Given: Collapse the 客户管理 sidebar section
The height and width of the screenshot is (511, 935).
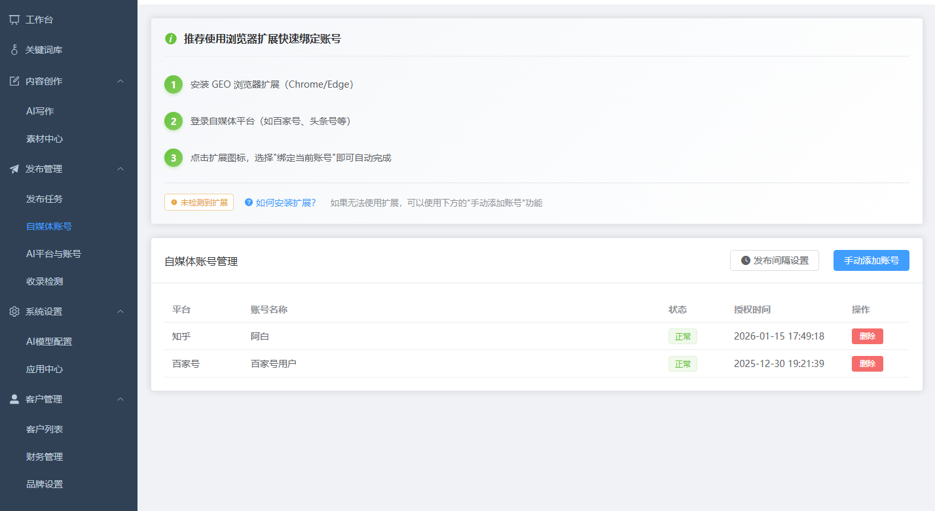Looking at the screenshot, I should pyautogui.click(x=120, y=398).
